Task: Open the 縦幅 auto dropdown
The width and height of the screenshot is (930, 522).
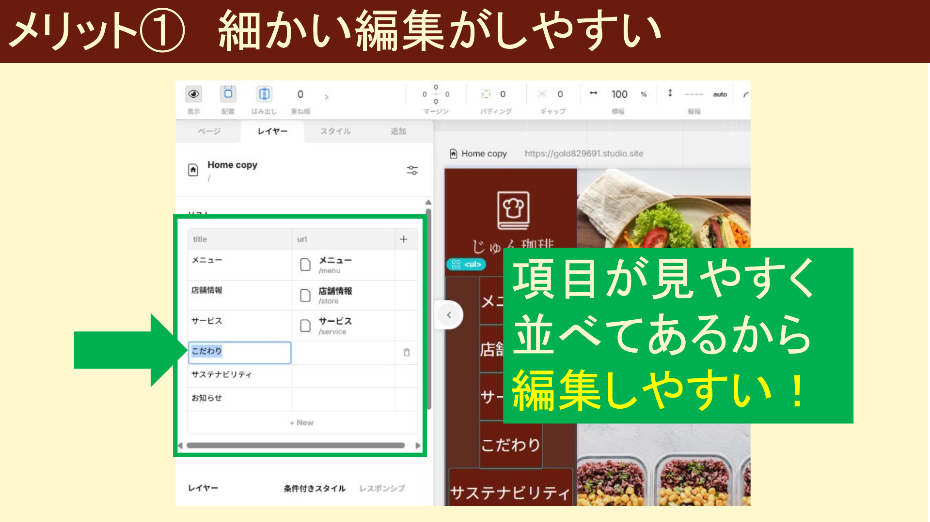Action: tap(719, 94)
